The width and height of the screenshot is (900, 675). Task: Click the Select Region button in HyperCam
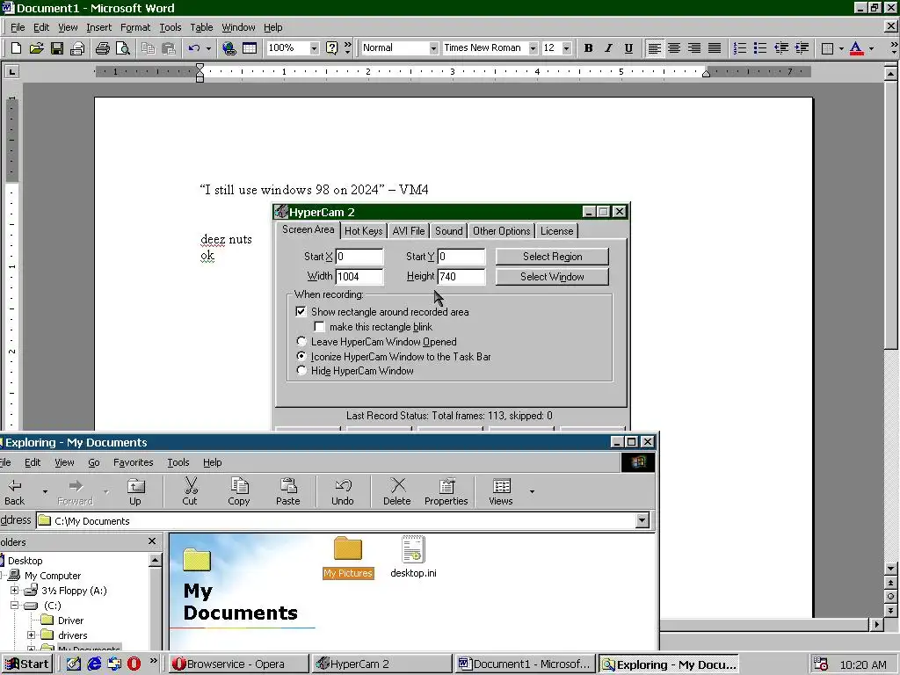552,257
